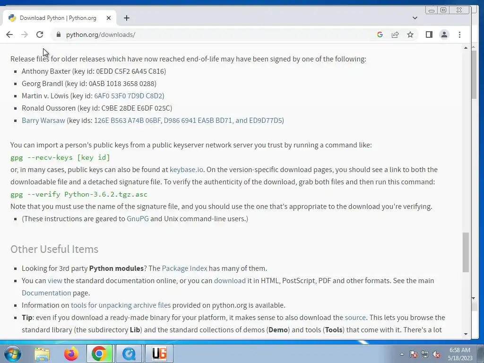The height and width of the screenshot is (363, 484).
Task: Click the Chrome taskbar icon
Action: (x=99, y=354)
